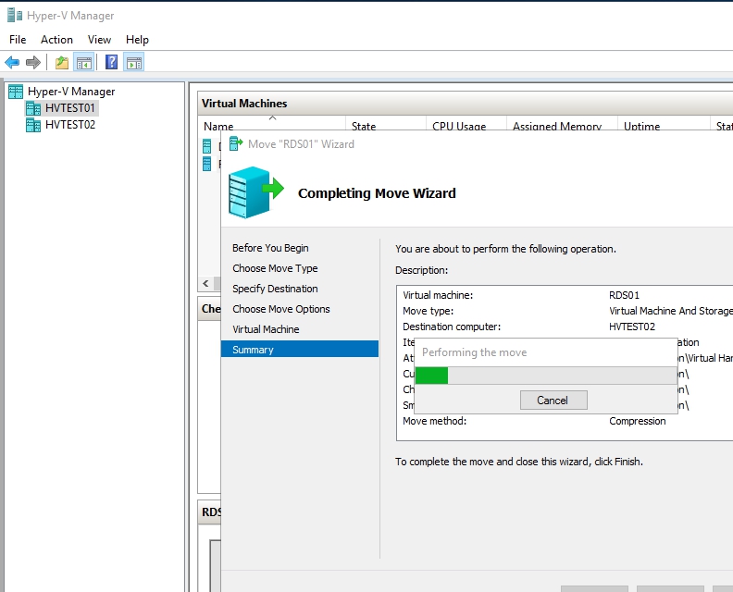Toggle the Show/Hide Action Pane icon
Screen dimensions: 733x592
tap(134, 62)
